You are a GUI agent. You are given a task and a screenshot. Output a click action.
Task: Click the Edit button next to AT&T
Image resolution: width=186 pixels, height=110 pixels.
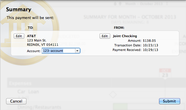coord(19,36)
